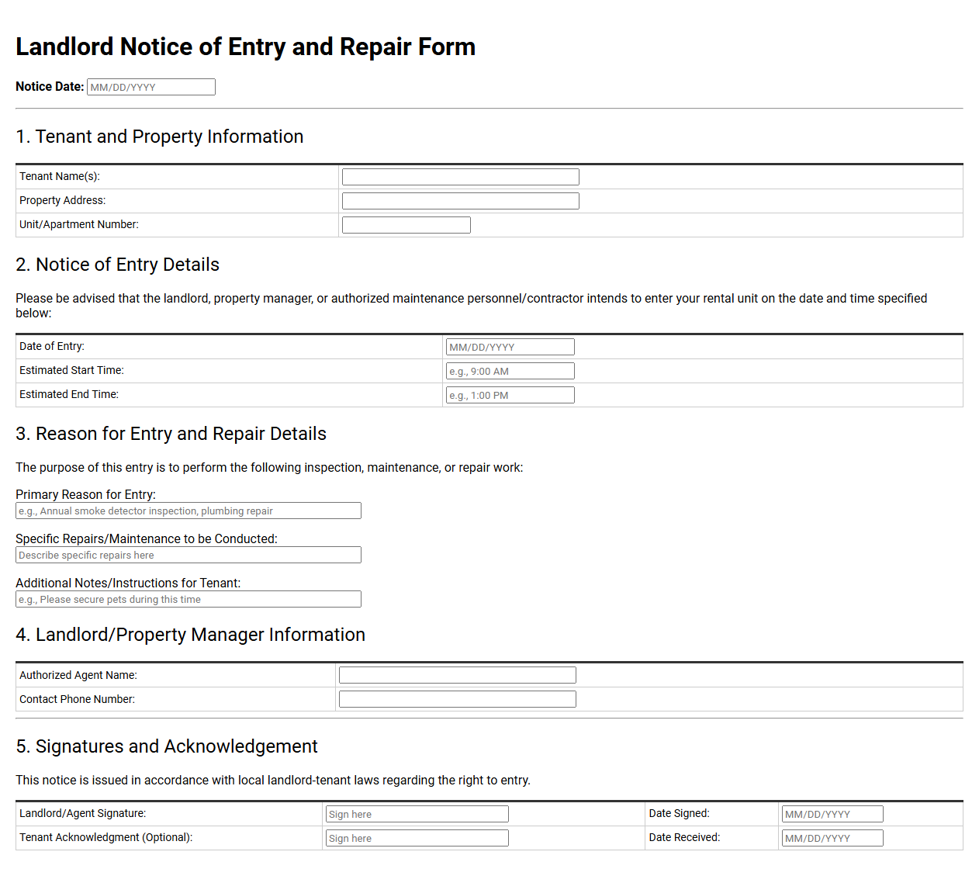Click heading '2. Notice of Entry Details'
The width and height of the screenshot is (979, 869).
click(x=117, y=265)
